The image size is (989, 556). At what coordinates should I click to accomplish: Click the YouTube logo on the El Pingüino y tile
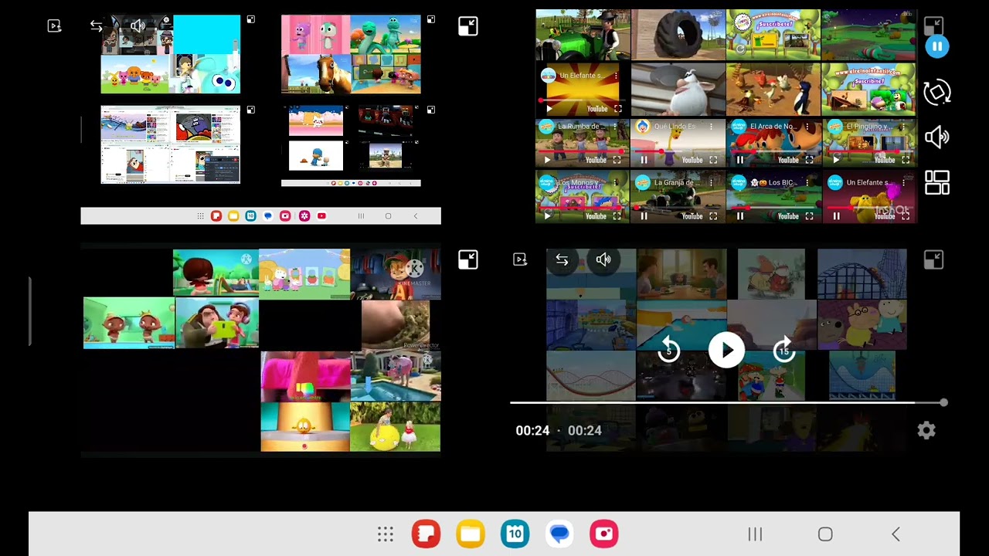point(885,160)
